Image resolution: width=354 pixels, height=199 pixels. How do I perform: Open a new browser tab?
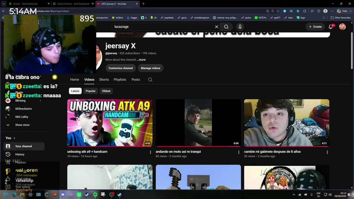pyautogui.click(x=143, y=4)
